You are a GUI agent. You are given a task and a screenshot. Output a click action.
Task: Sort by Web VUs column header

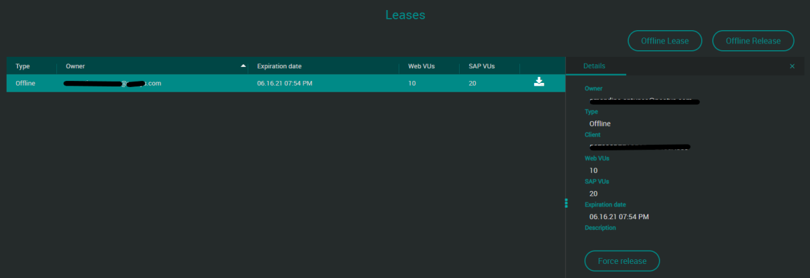tap(422, 66)
